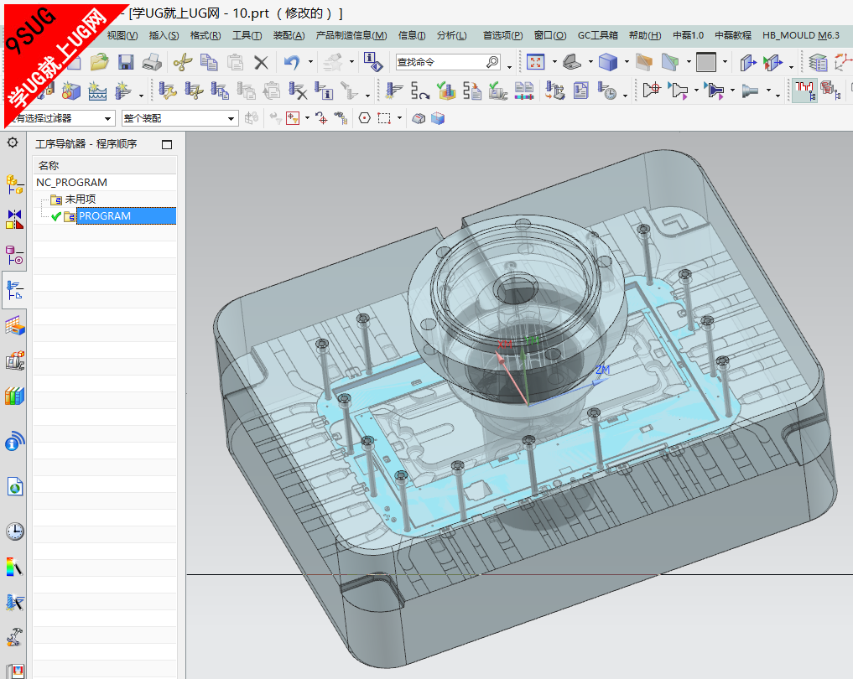Expand the rectangle selection dropdown arrow
853x679 pixels.
pos(400,118)
